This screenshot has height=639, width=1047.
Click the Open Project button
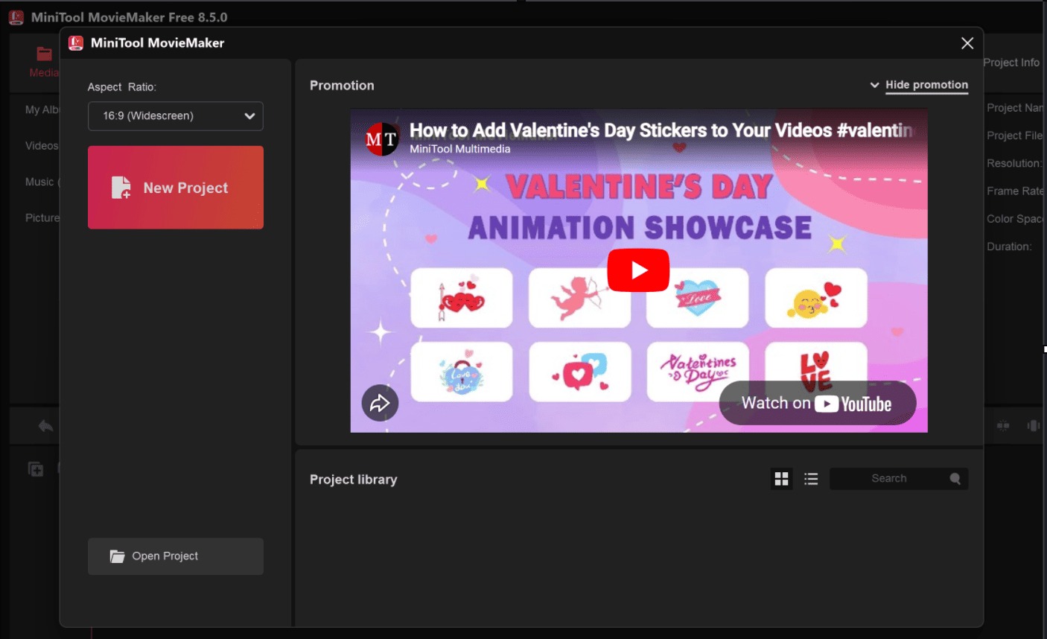(176, 556)
